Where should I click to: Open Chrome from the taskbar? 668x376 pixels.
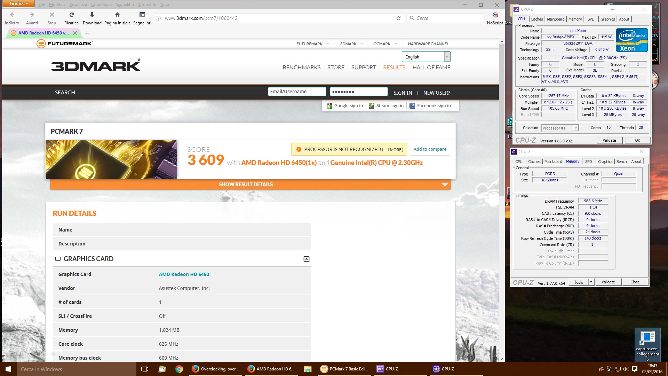point(179,369)
